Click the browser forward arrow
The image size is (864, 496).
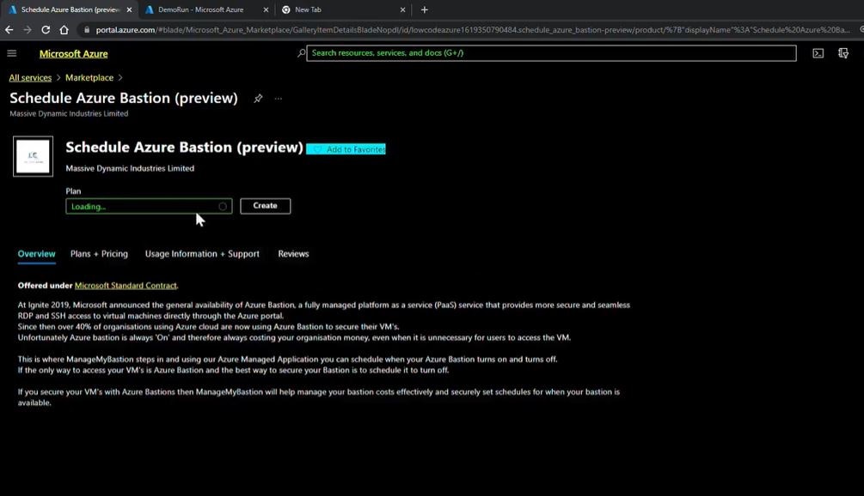[x=27, y=30]
